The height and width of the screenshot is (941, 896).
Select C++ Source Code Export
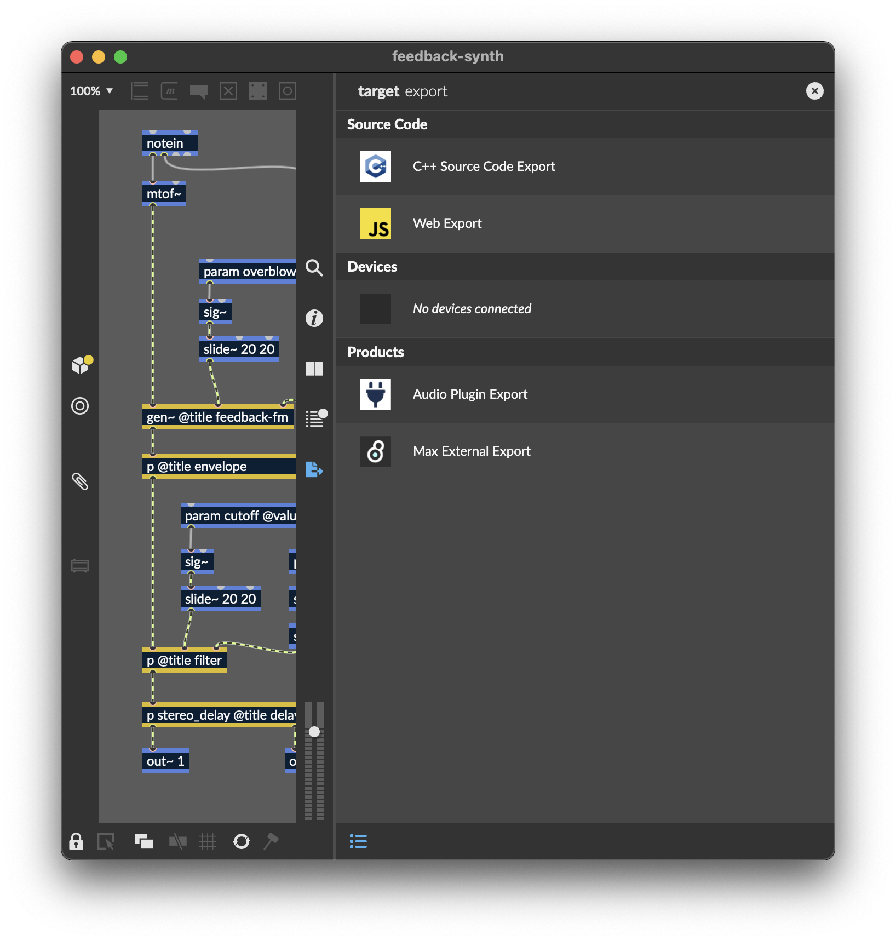(484, 167)
